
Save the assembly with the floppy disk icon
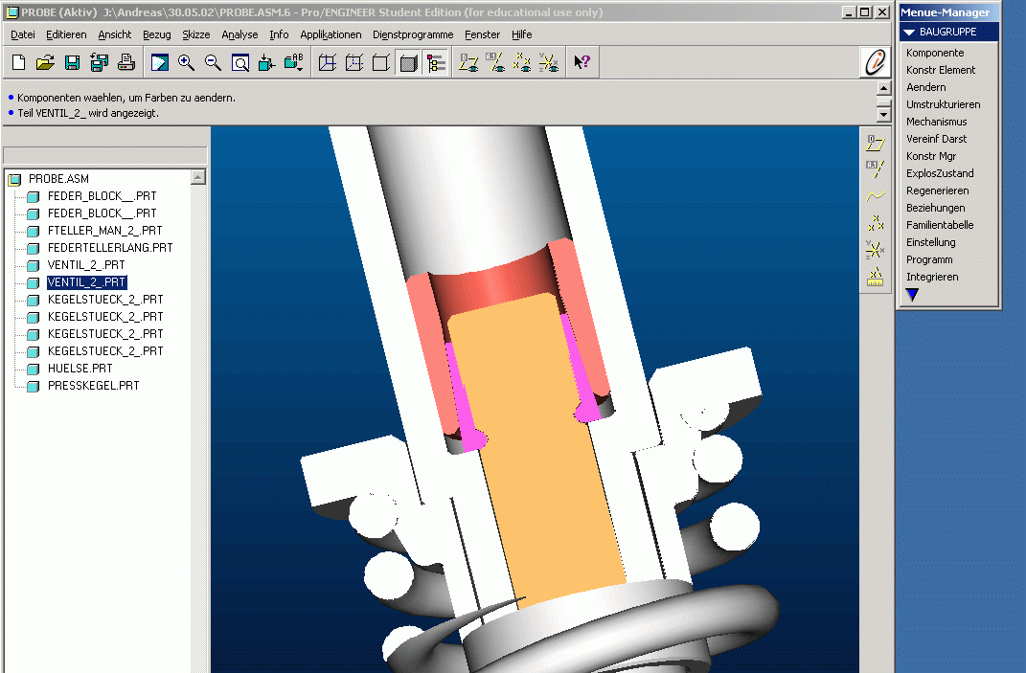pos(72,63)
